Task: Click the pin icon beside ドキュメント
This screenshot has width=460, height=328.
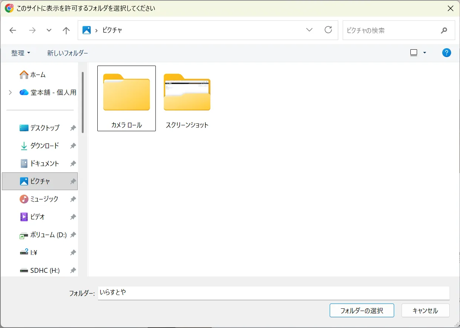Action: [x=73, y=163]
